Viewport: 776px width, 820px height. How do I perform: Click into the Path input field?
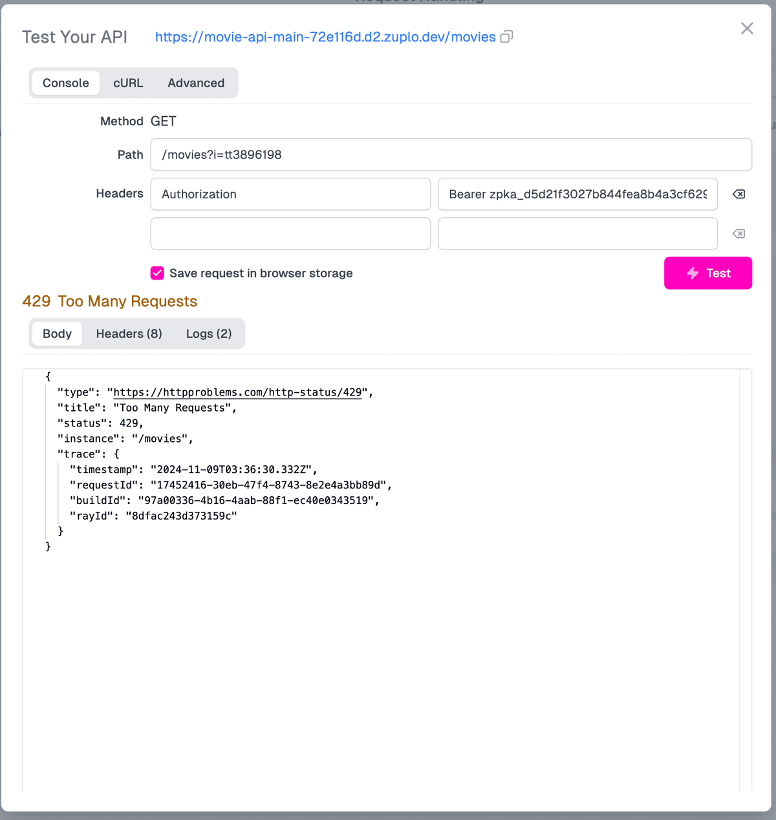pyautogui.click(x=451, y=154)
